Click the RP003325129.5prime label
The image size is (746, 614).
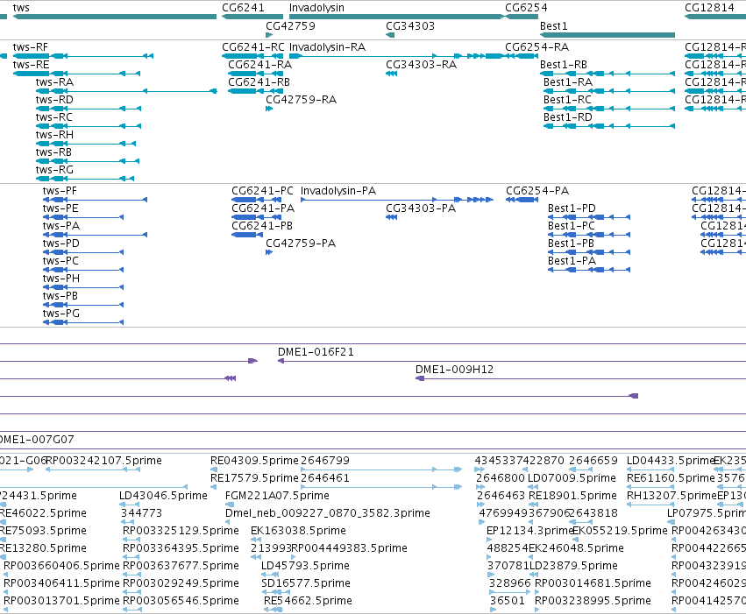tap(181, 531)
